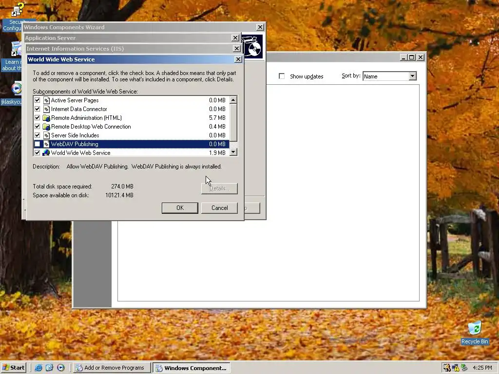Enable the Show updates checkbox
Image resolution: width=499 pixels, height=374 pixels.
pyautogui.click(x=282, y=76)
